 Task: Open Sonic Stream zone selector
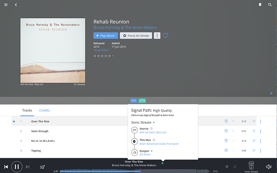251,167
